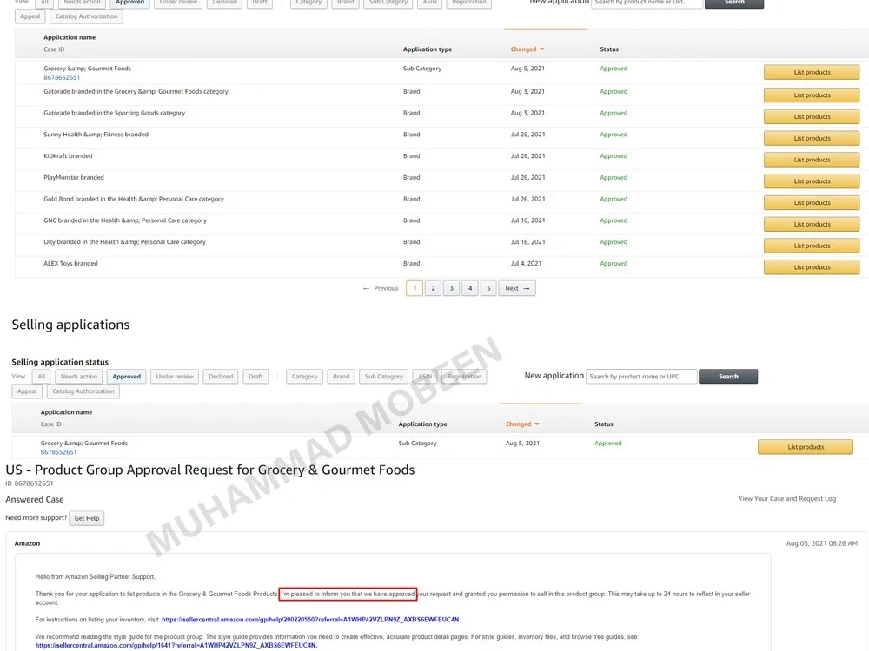This screenshot has height=651, width=869.
Task: Click the lower New application search field
Action: coord(641,377)
